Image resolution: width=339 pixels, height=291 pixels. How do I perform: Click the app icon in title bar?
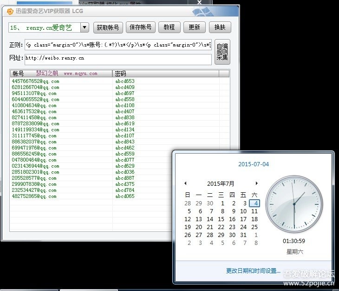[10, 11]
